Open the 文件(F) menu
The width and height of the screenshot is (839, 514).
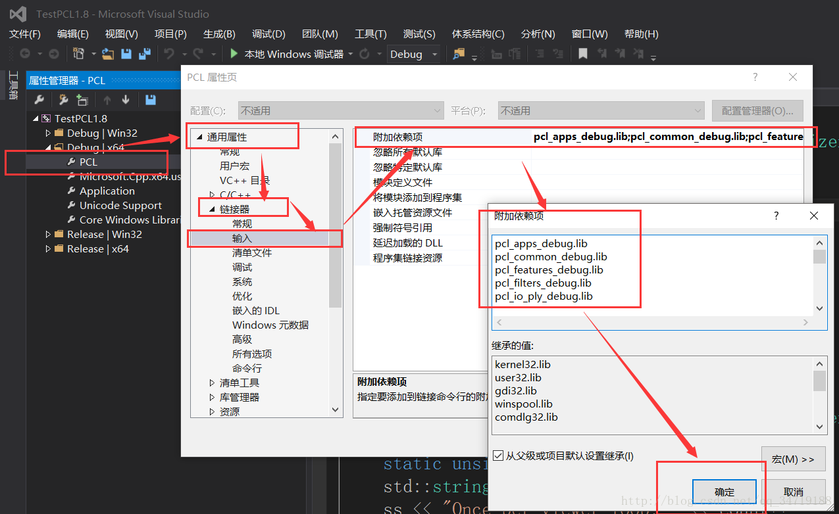point(25,34)
